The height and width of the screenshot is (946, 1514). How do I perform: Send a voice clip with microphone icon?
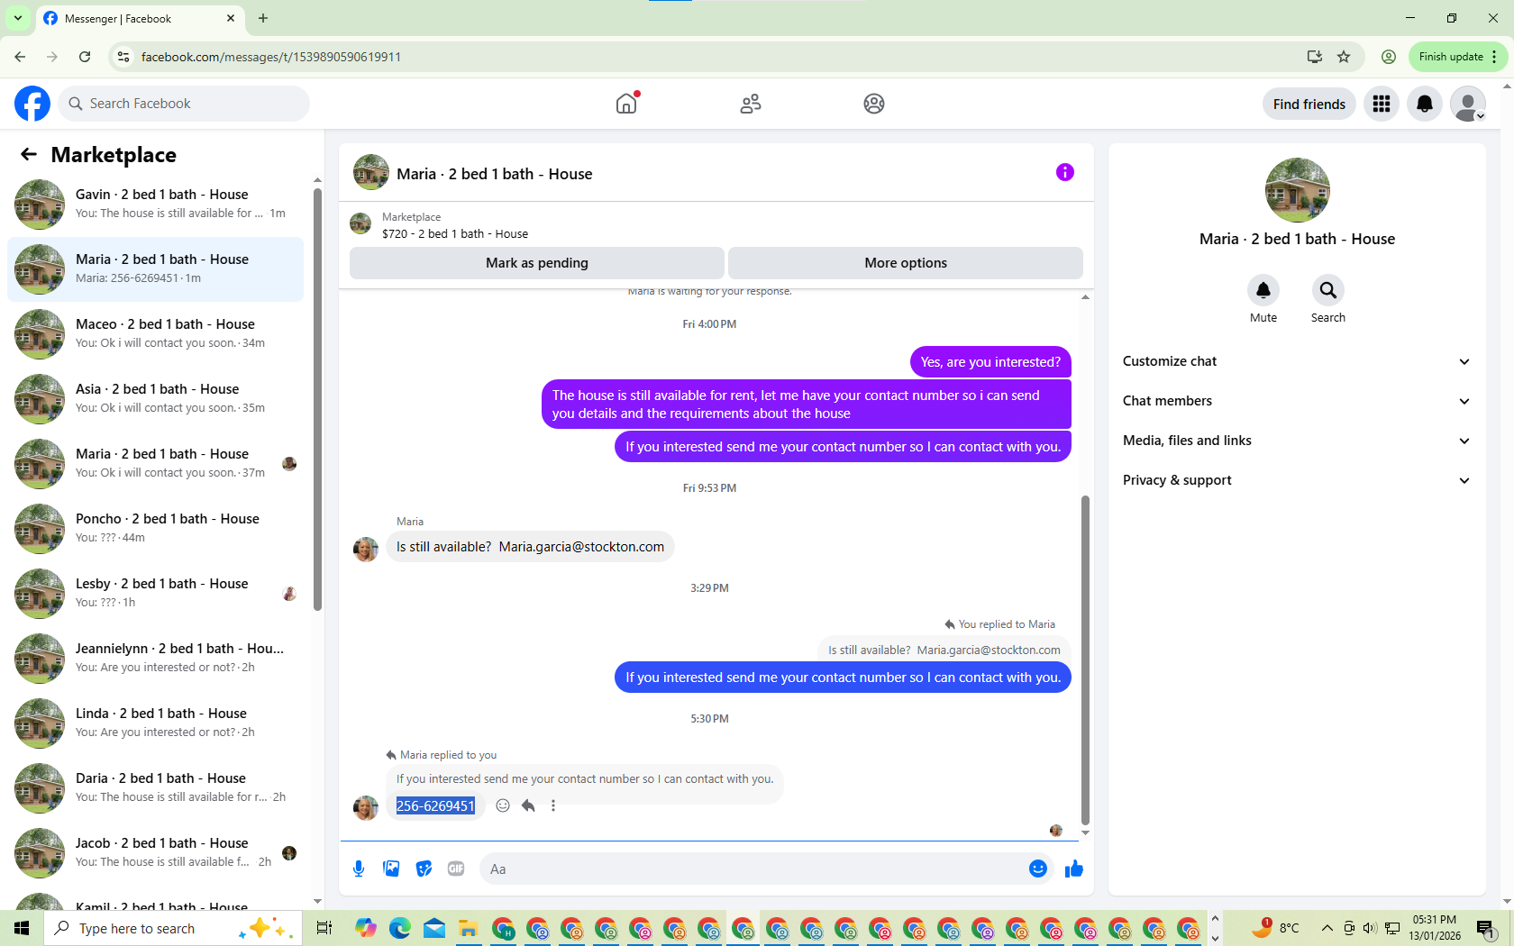click(359, 869)
